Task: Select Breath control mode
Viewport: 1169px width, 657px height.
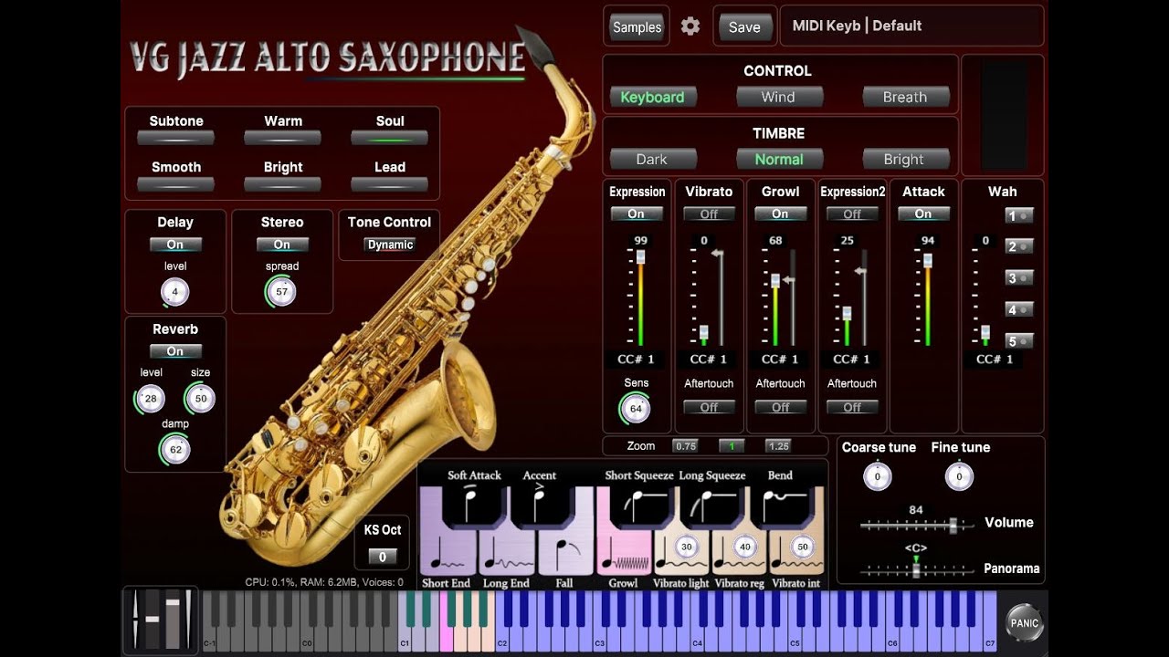Action: pyautogui.click(x=905, y=97)
